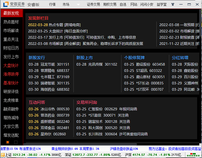The width and height of the screenshot is (202, 158).
Task: Open the 2022-03-08 一致预期 entry
Action: [179, 25]
